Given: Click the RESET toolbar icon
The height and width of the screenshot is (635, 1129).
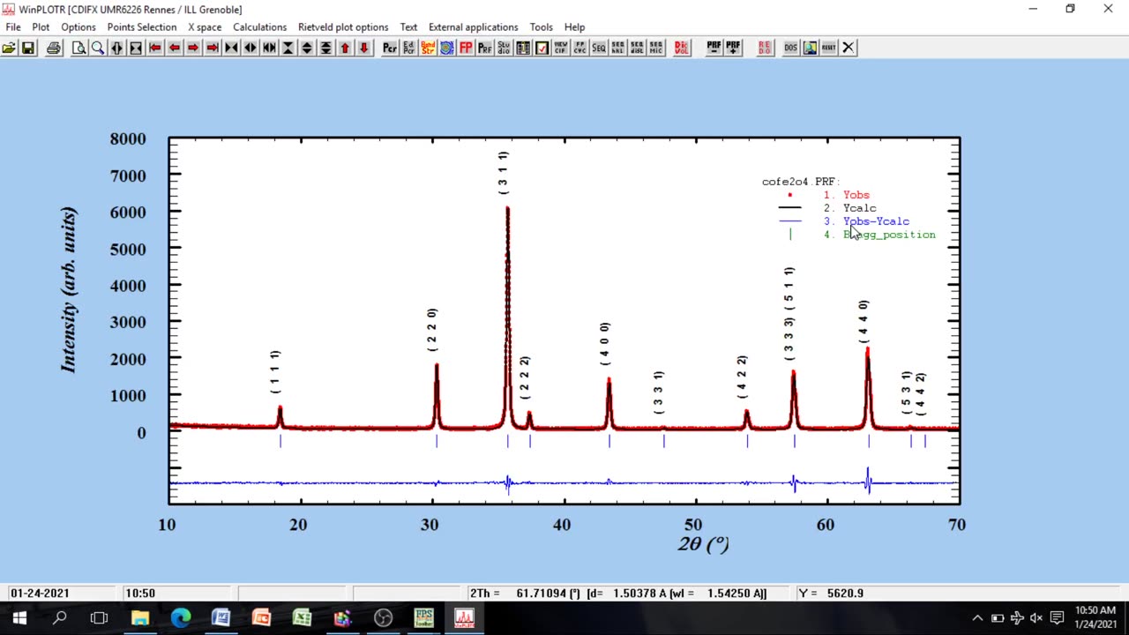Looking at the screenshot, I should 829,48.
